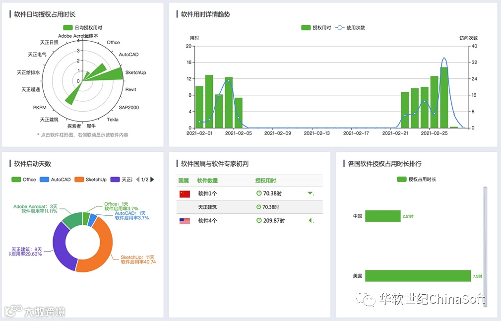Click the scrollbar of the ranking chart
Viewport: 501px width, 321px height.
(x=485, y=246)
